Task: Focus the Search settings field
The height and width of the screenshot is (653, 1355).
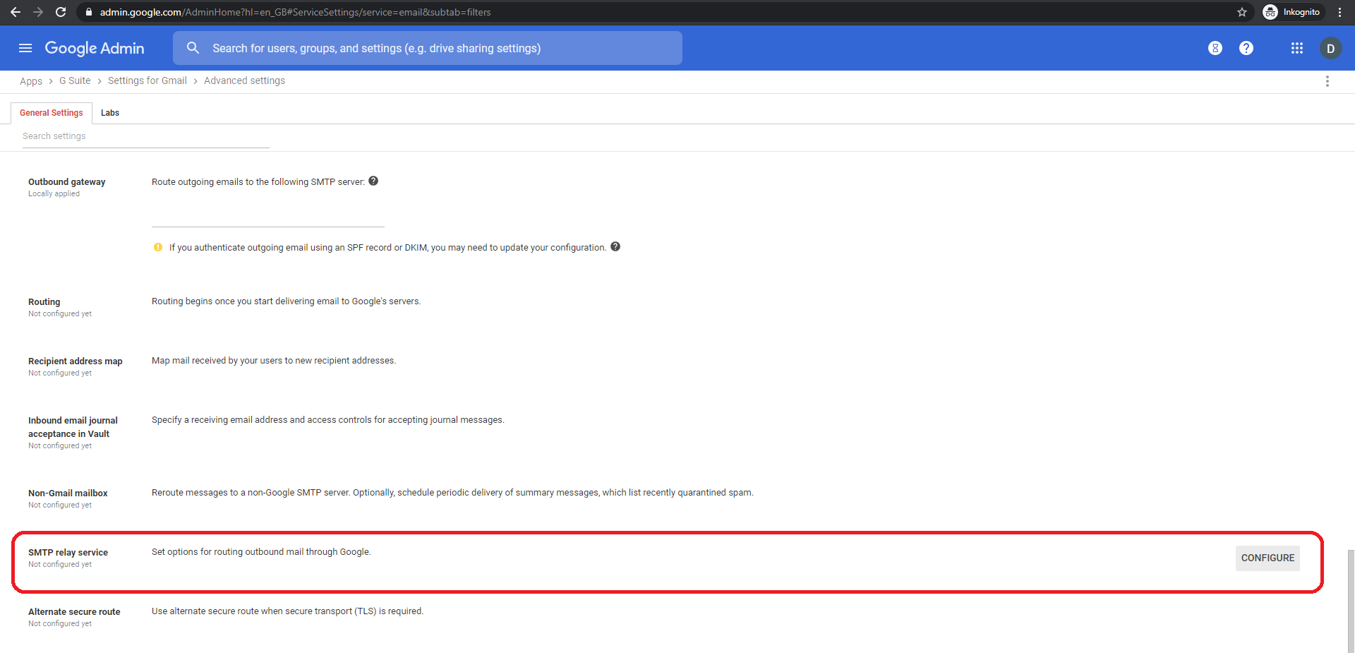Action: point(146,136)
